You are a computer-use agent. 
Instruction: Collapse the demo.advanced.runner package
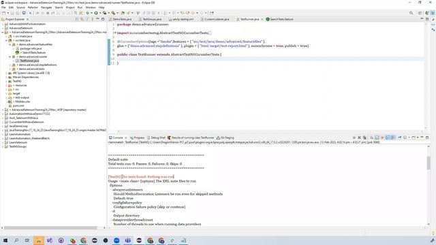(x=10, y=56)
